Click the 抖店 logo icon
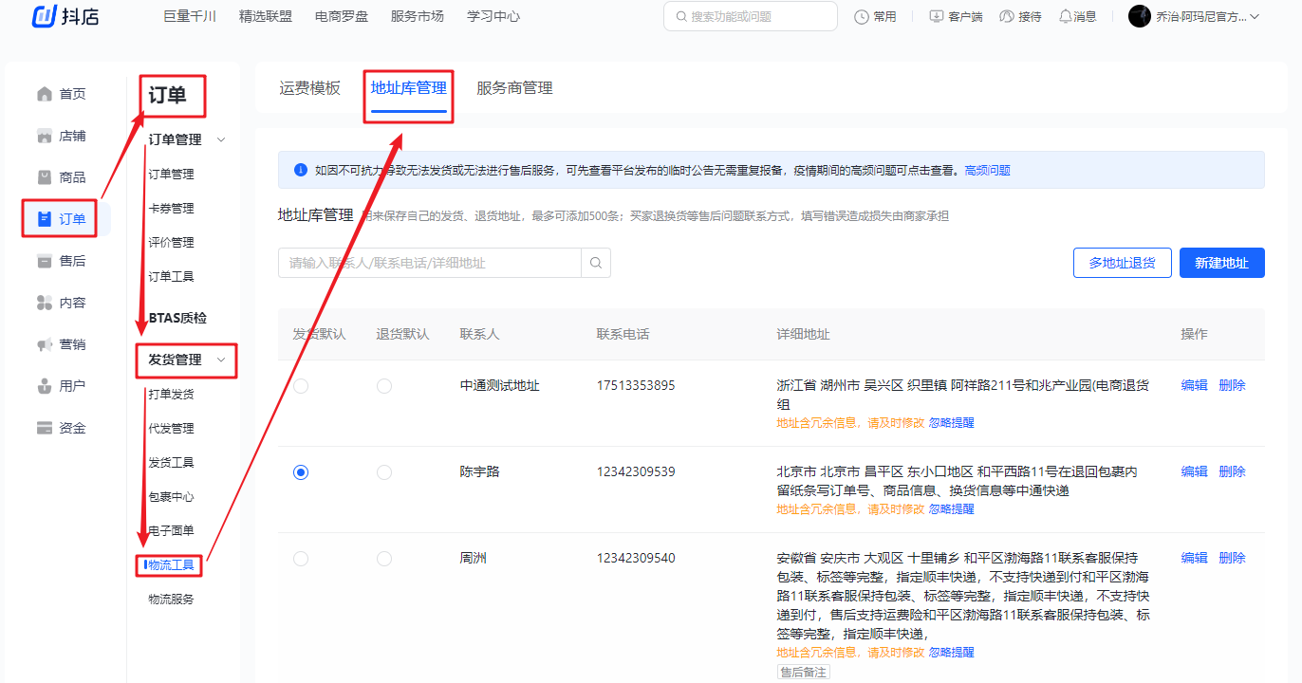 click(x=46, y=17)
